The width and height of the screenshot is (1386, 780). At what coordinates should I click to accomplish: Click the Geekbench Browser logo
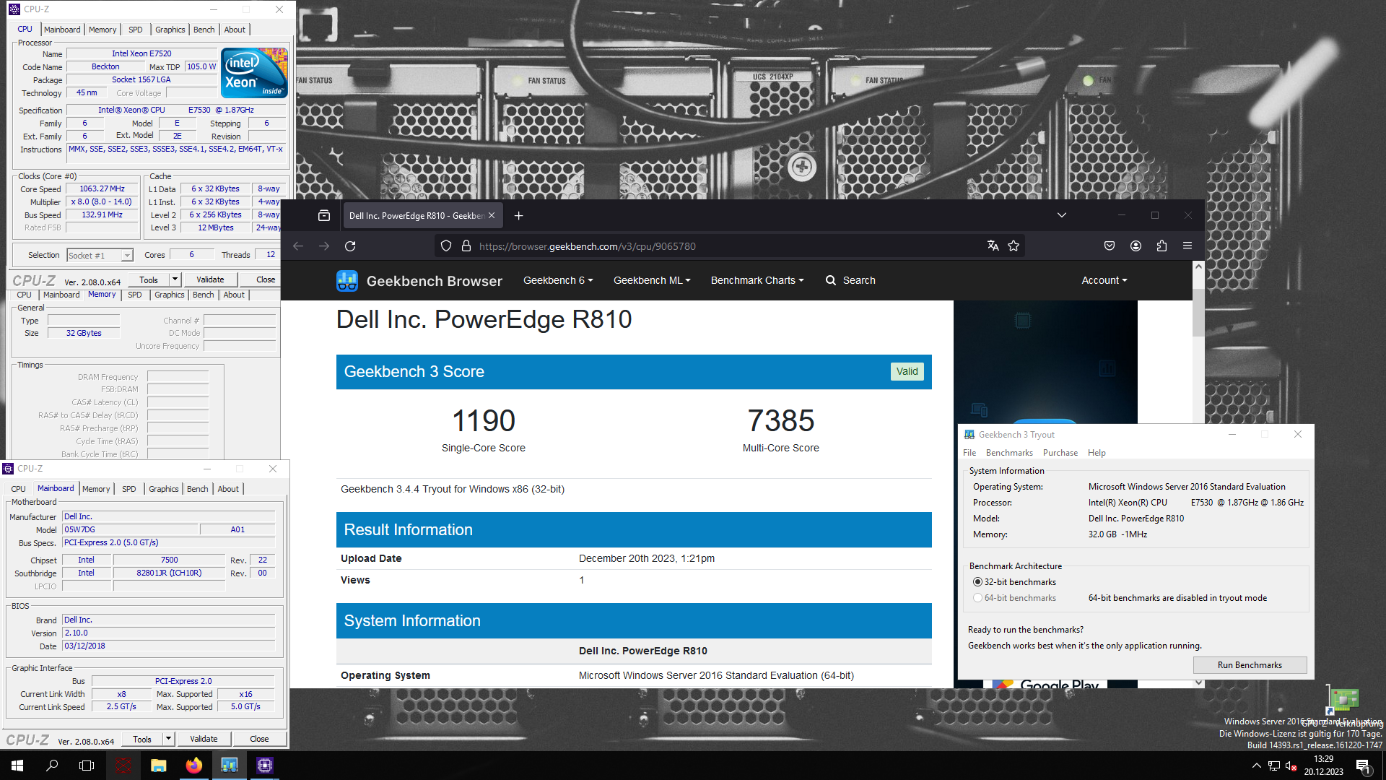(x=419, y=281)
